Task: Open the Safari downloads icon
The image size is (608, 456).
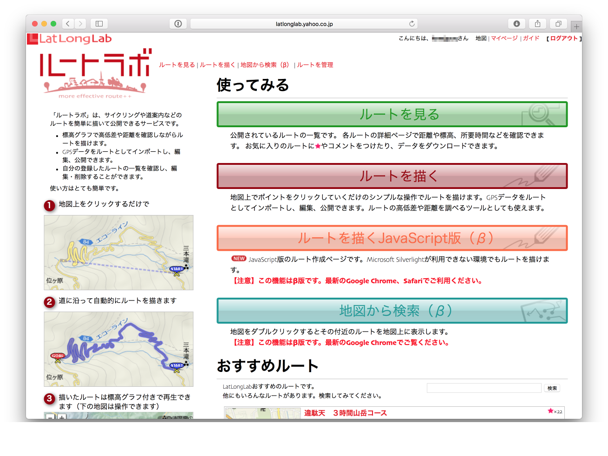Action: click(x=516, y=24)
